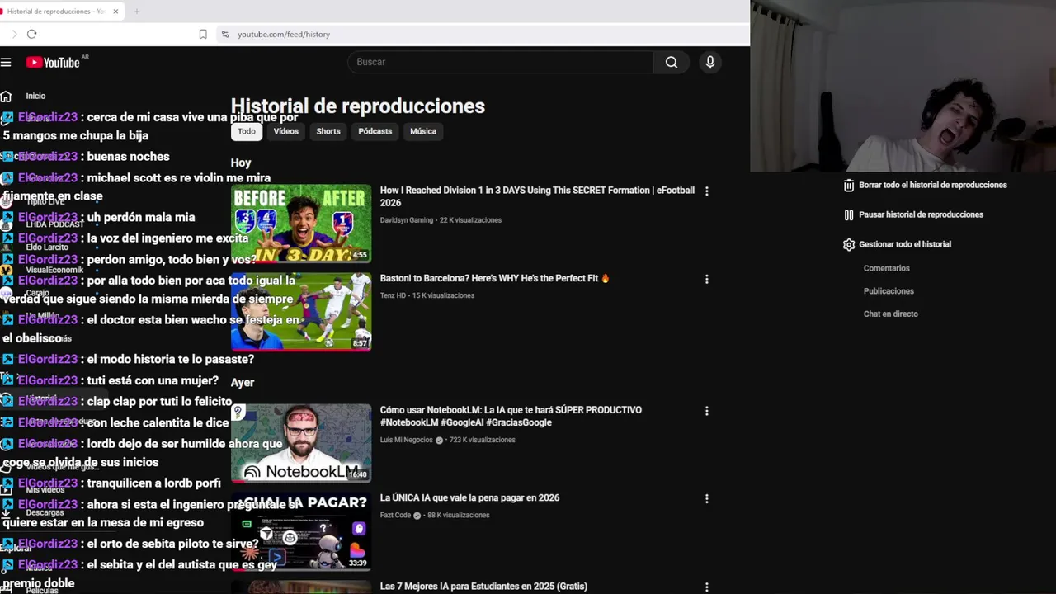Open options menu for NotebookLM video
The image size is (1056, 594).
(x=706, y=410)
